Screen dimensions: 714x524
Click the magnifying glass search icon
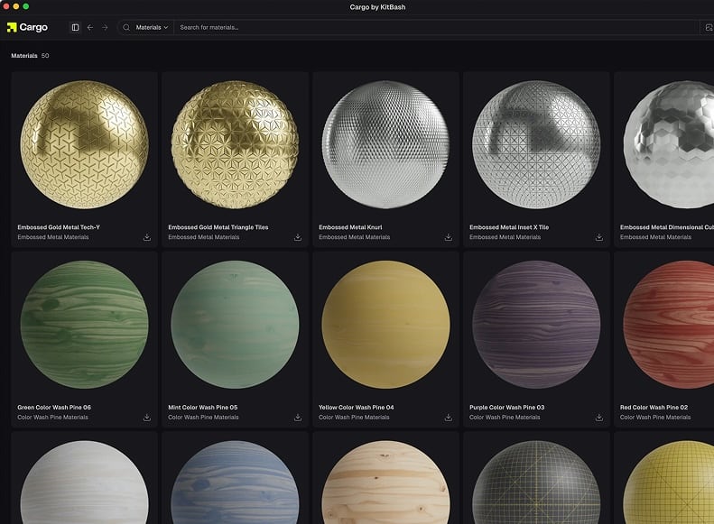click(x=126, y=27)
